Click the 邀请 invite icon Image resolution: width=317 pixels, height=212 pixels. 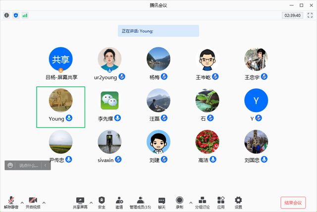point(119,202)
